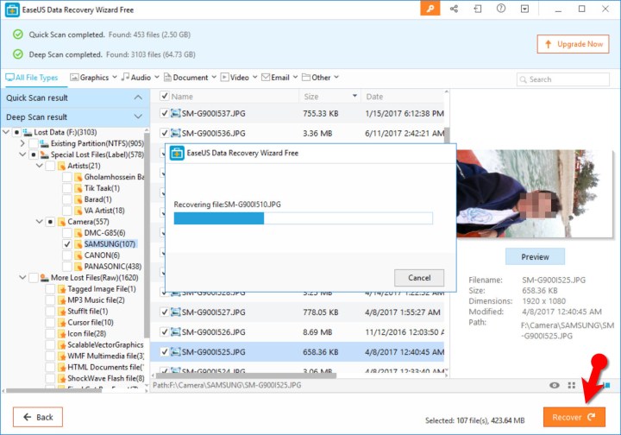Open the share icon in title bar
621x435 pixels.
(454, 8)
